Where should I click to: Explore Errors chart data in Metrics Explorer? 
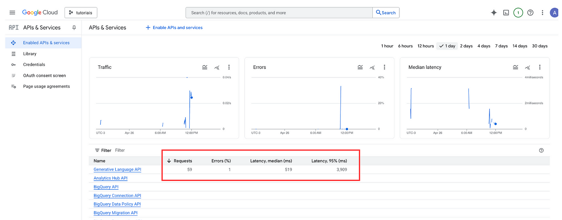372,67
